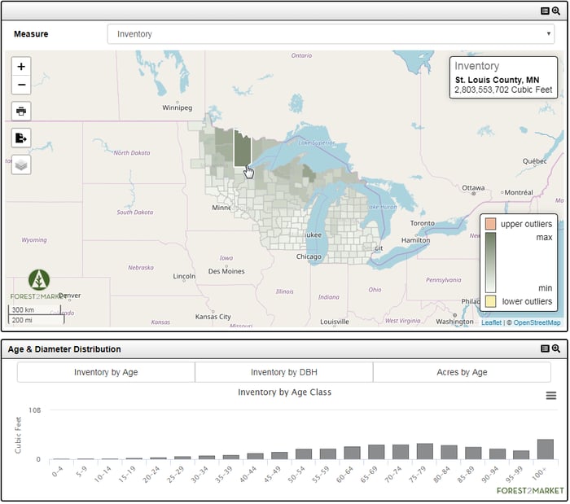Click the max-min green gradient legend bar

coord(490,263)
